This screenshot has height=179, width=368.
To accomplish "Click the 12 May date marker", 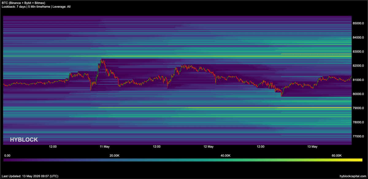I will coord(209,147).
